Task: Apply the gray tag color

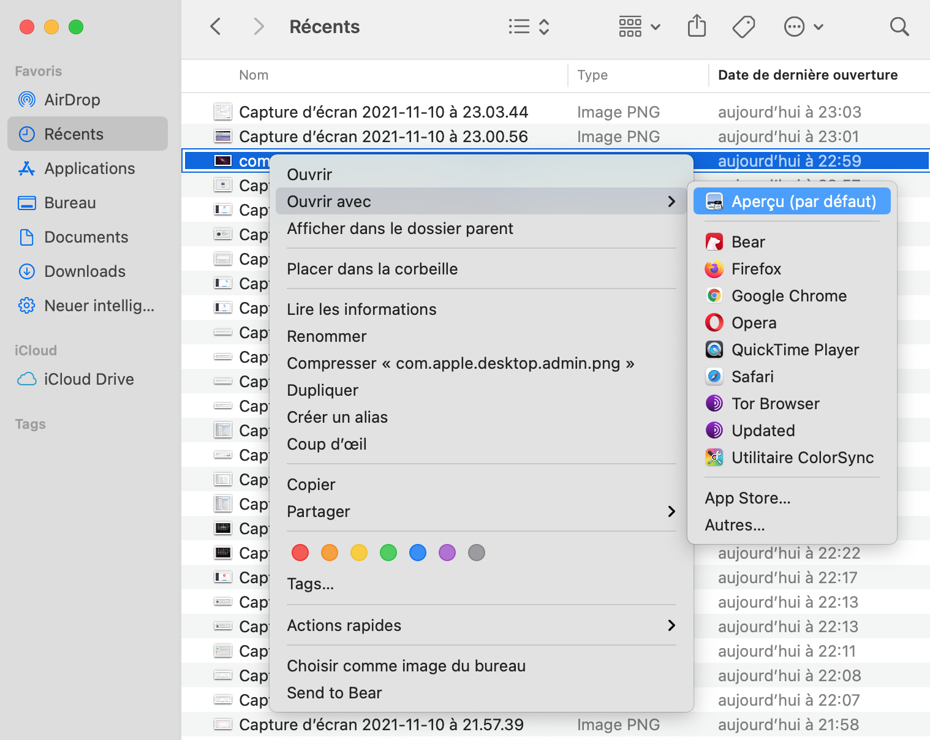Action: pyautogui.click(x=477, y=553)
